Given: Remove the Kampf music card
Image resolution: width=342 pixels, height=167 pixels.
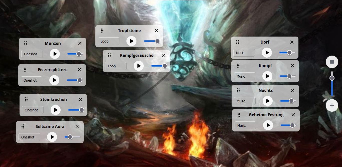Looking at the screenshot, I should (x=292, y=66).
